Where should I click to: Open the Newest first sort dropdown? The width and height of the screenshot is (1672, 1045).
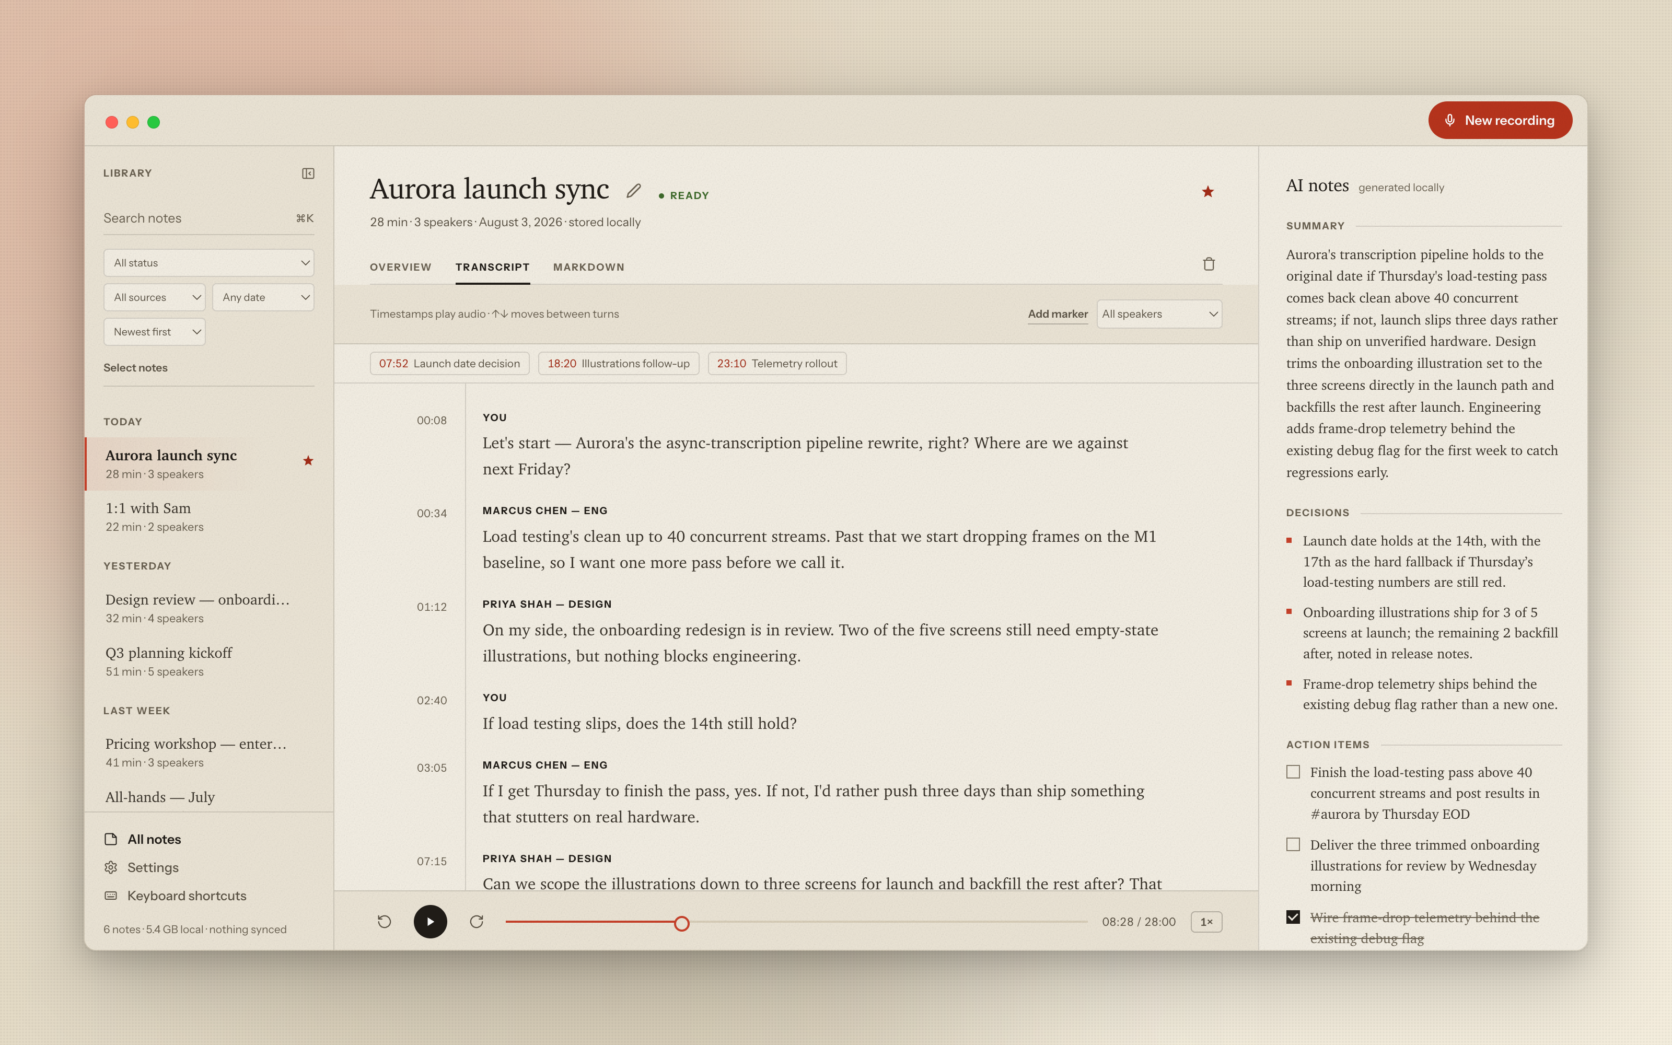(x=155, y=332)
